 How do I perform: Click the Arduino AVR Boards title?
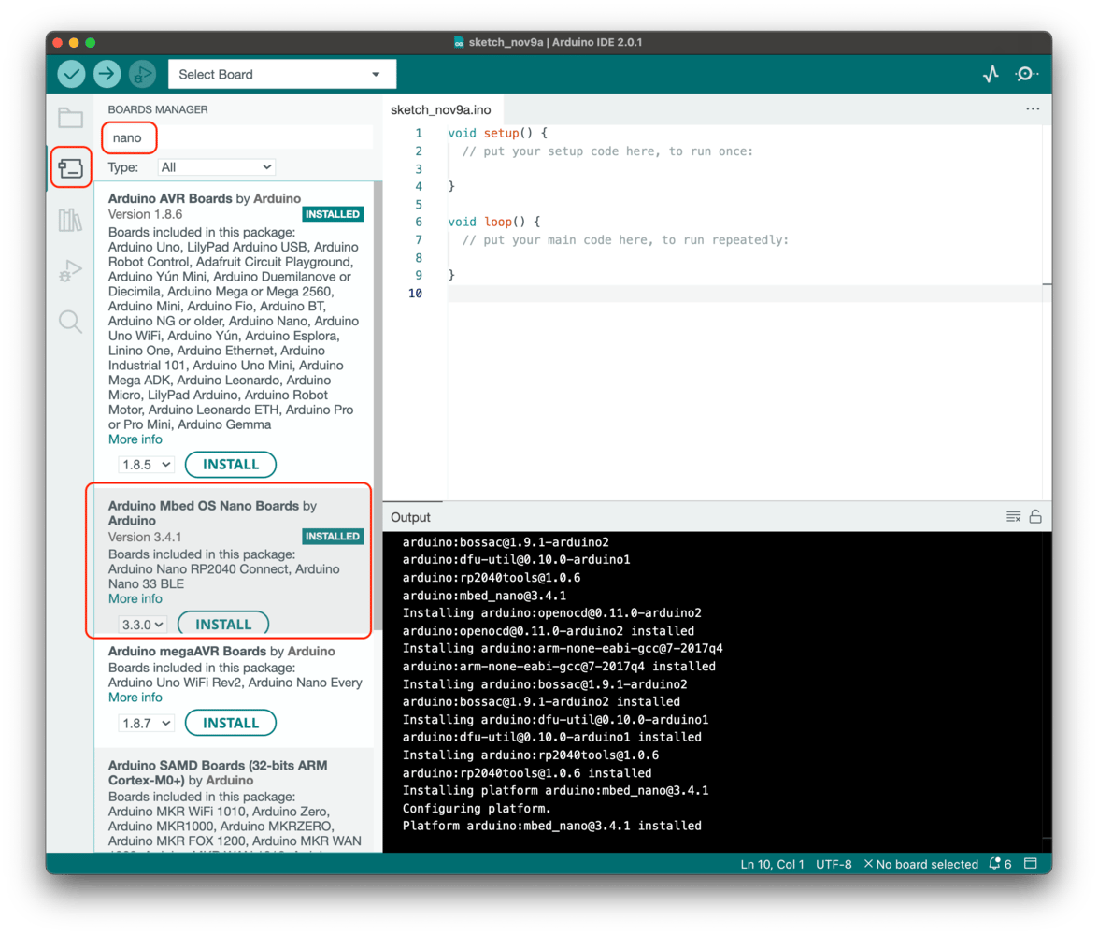pyautogui.click(x=169, y=198)
